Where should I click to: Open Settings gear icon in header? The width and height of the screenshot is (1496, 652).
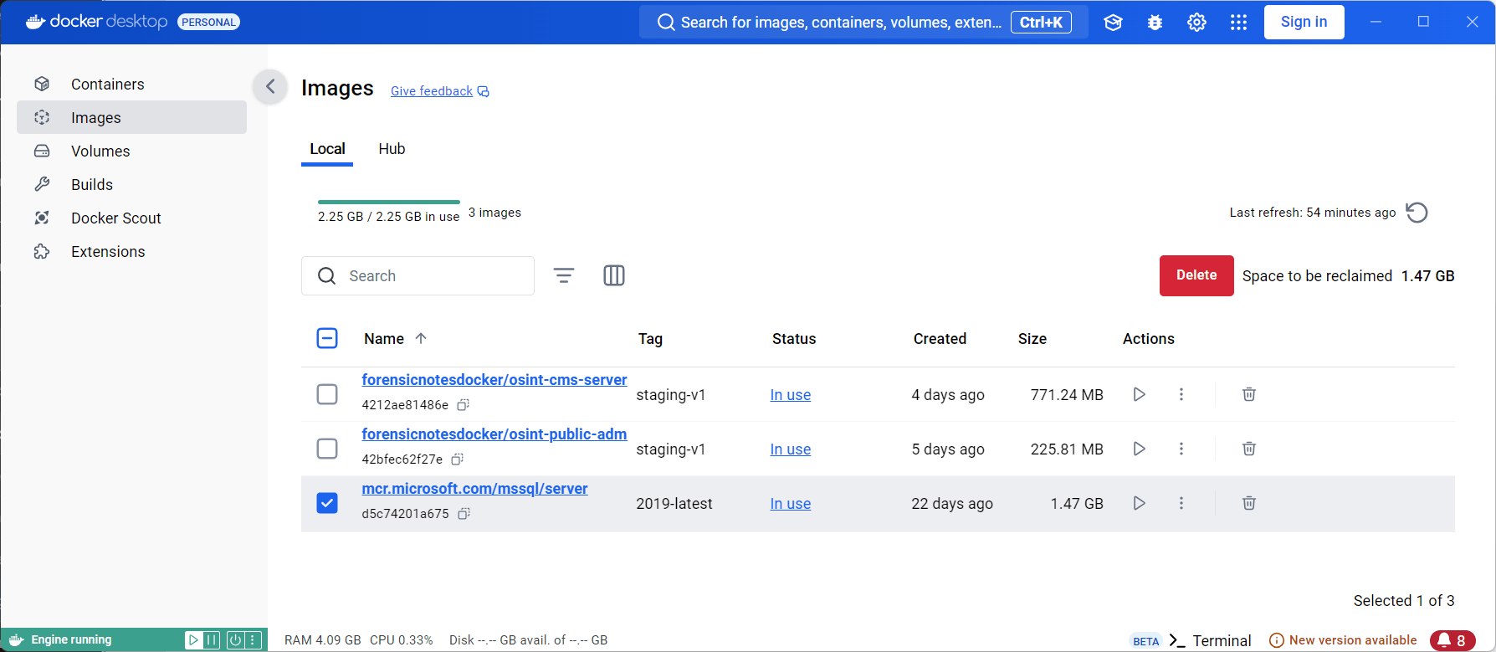[x=1196, y=23]
